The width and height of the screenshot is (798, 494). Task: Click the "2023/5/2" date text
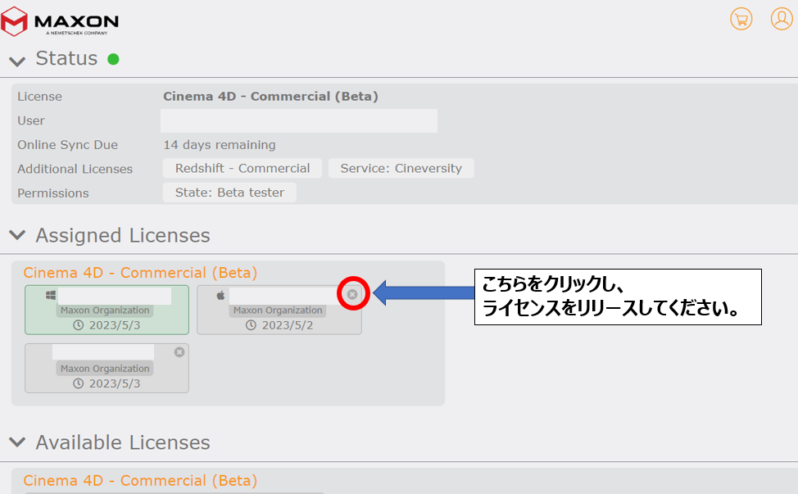(288, 325)
